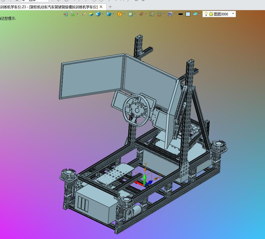The width and height of the screenshot is (265, 239).
Task: Click the teal stacked layers icon
Action: tap(195, 14)
